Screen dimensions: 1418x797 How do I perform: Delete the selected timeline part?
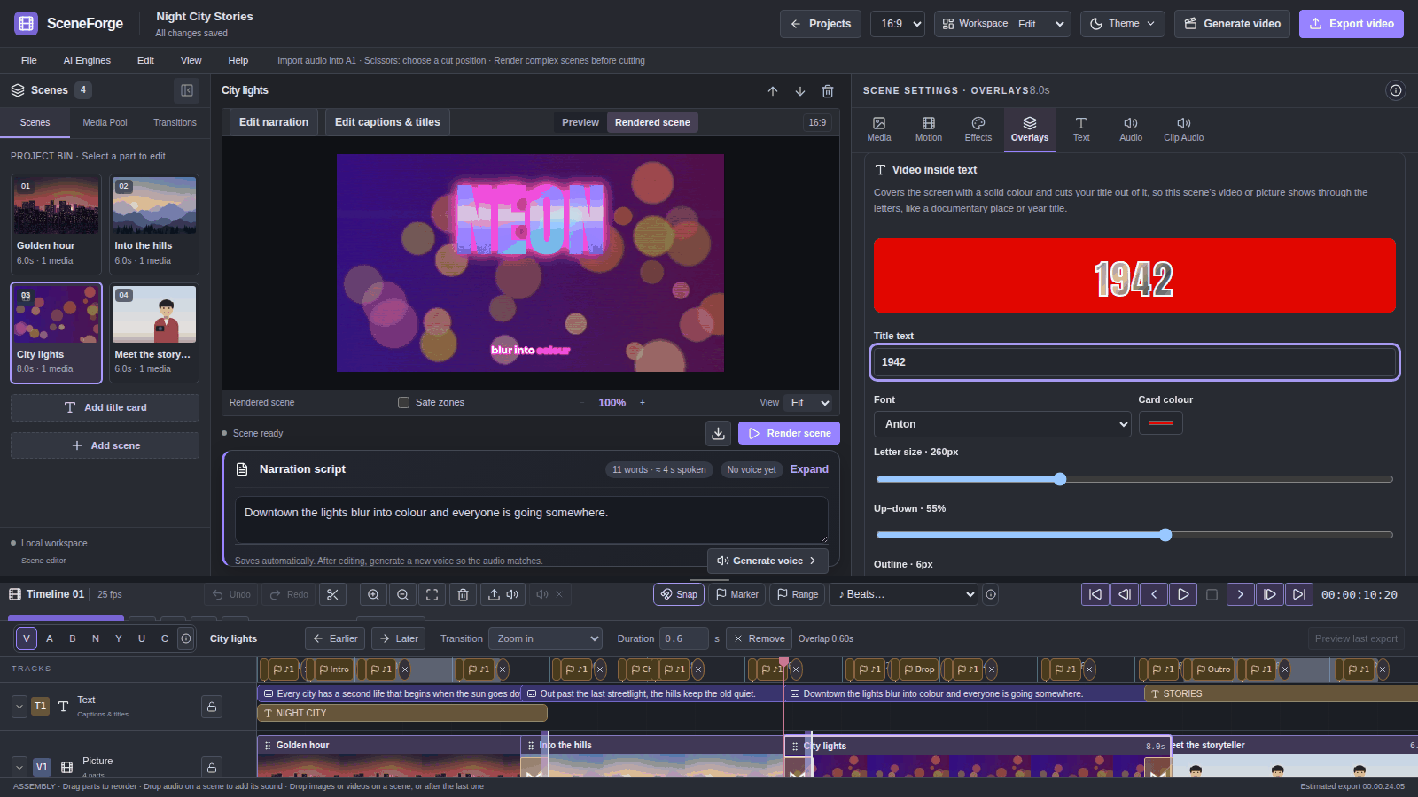(x=463, y=594)
